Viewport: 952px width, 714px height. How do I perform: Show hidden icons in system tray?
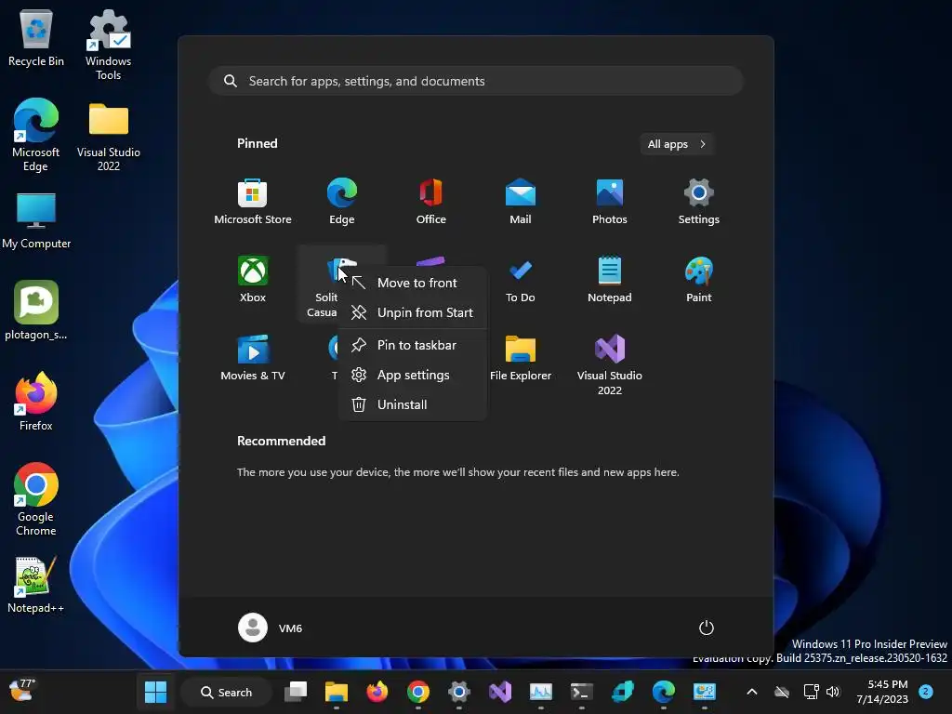tap(751, 692)
